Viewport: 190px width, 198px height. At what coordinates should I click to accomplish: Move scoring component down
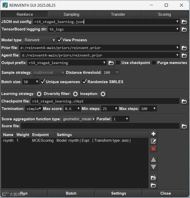(153, 167)
